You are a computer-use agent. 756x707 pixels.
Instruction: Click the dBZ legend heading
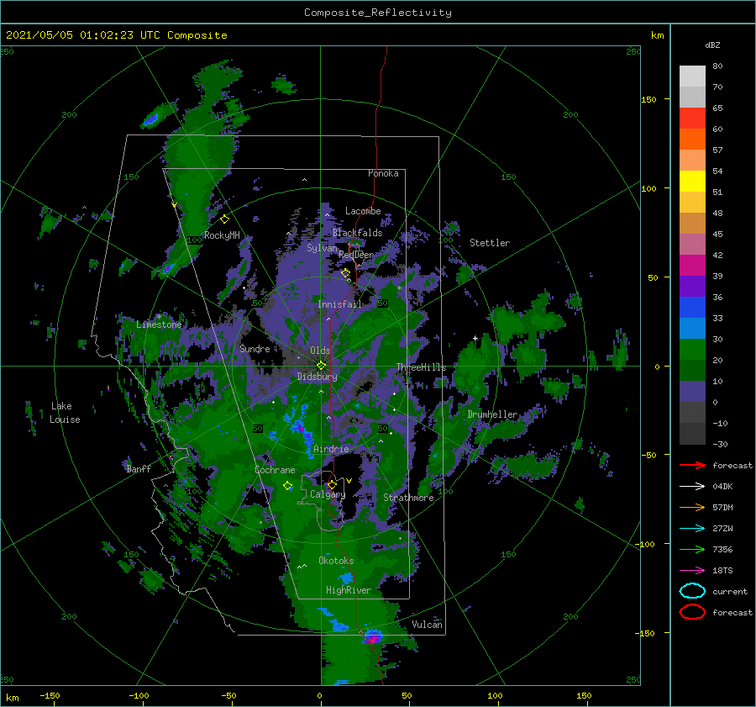pyautogui.click(x=712, y=45)
